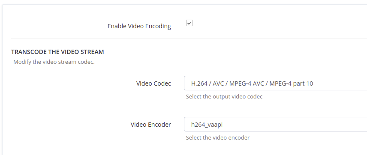The image size is (367, 155).
Task: Focus the empty area inside Video Codec box
Action: 340,83
